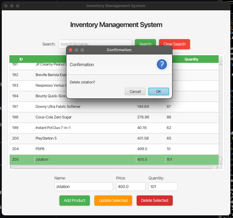This screenshot has height=218, width=233.
Task: Click the Update Selected button
Action: (113, 200)
